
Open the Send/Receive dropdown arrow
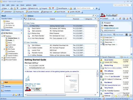coord(69,8)
